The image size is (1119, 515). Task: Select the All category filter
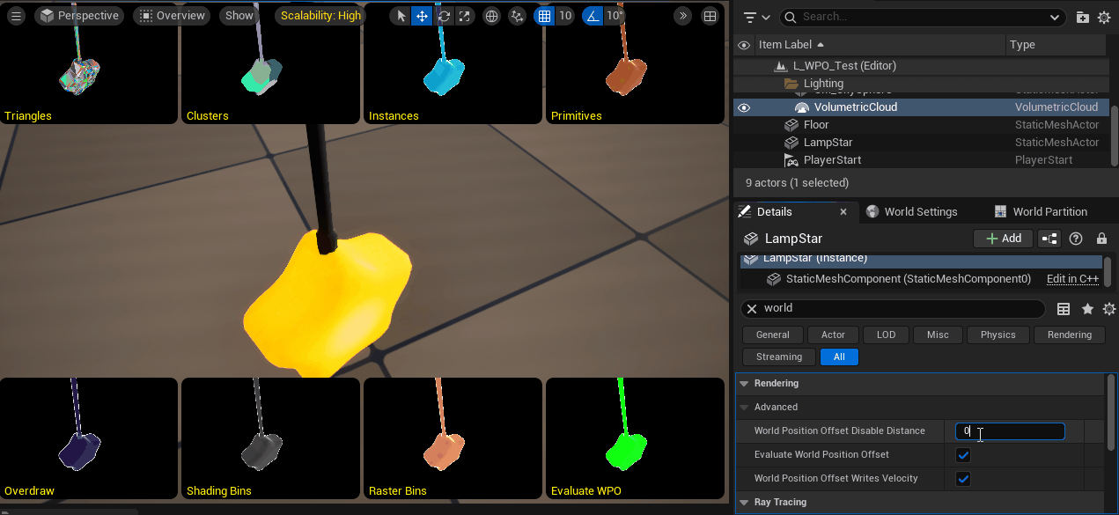click(839, 357)
